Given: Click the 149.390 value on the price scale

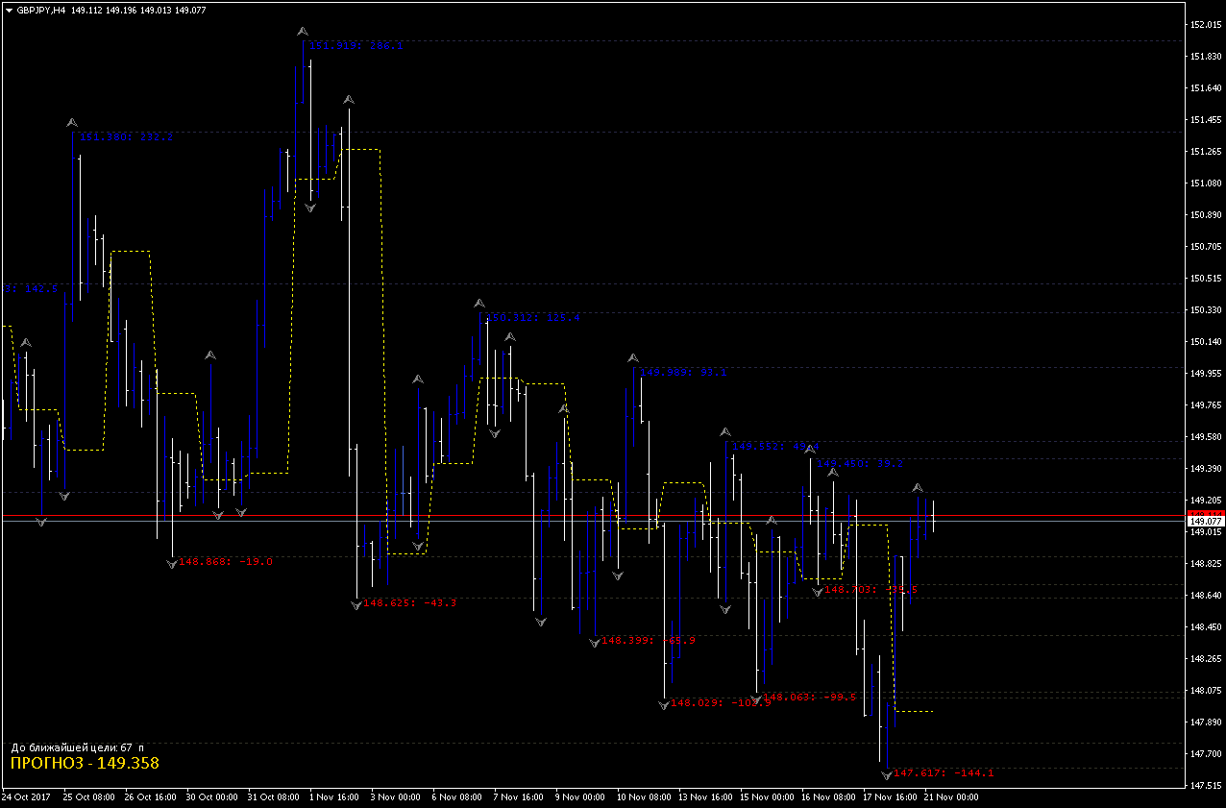Looking at the screenshot, I should [x=1205, y=468].
